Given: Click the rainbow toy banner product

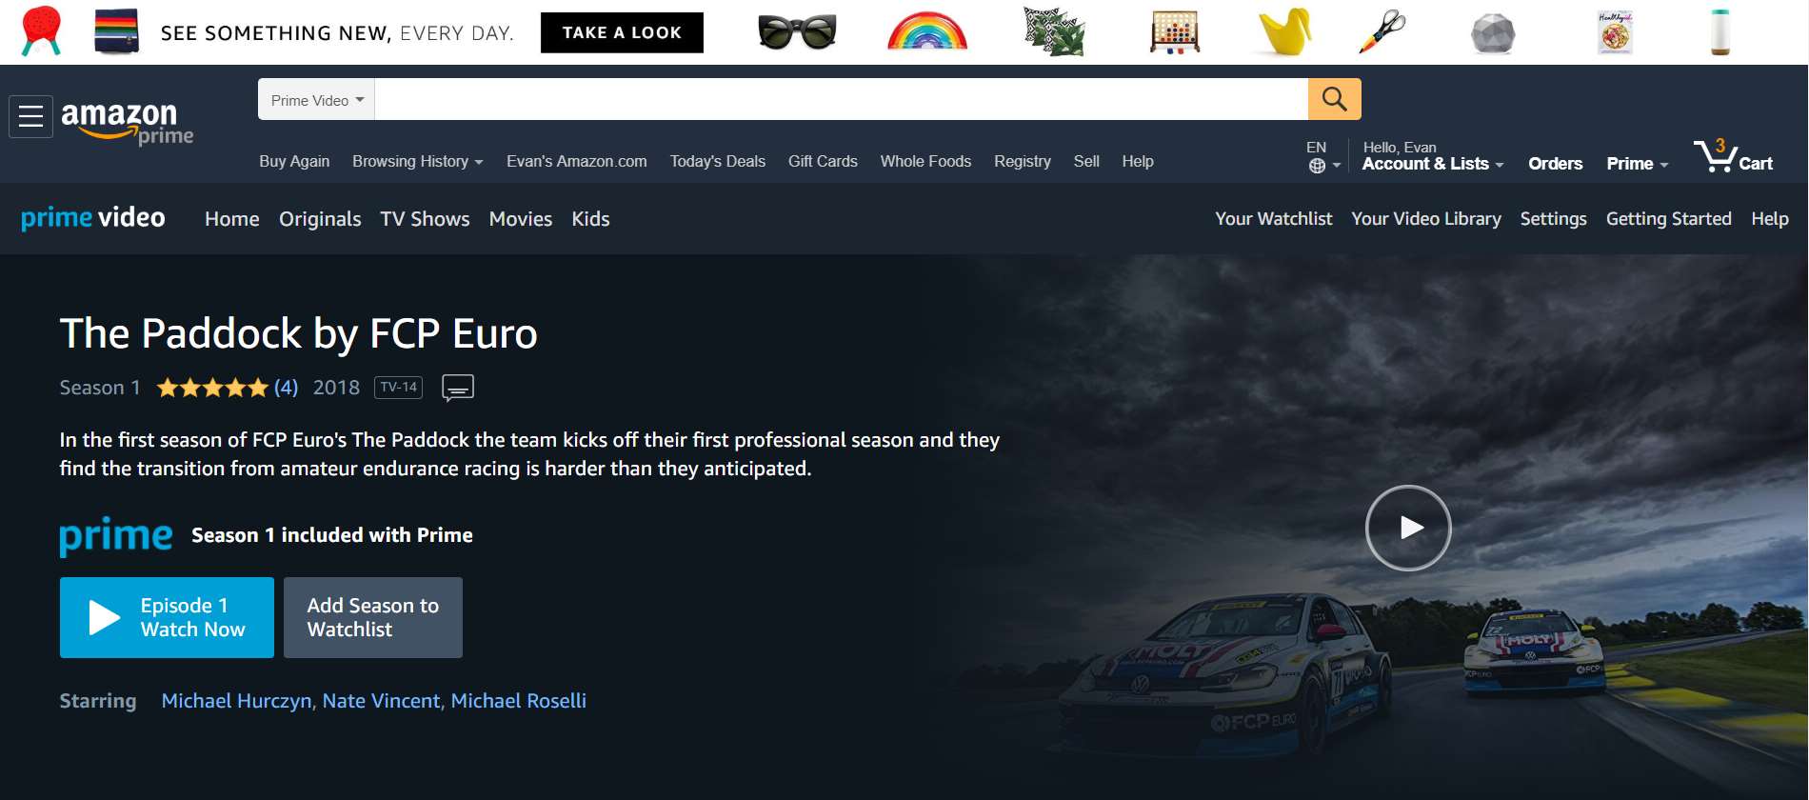Looking at the screenshot, I should 927,31.
